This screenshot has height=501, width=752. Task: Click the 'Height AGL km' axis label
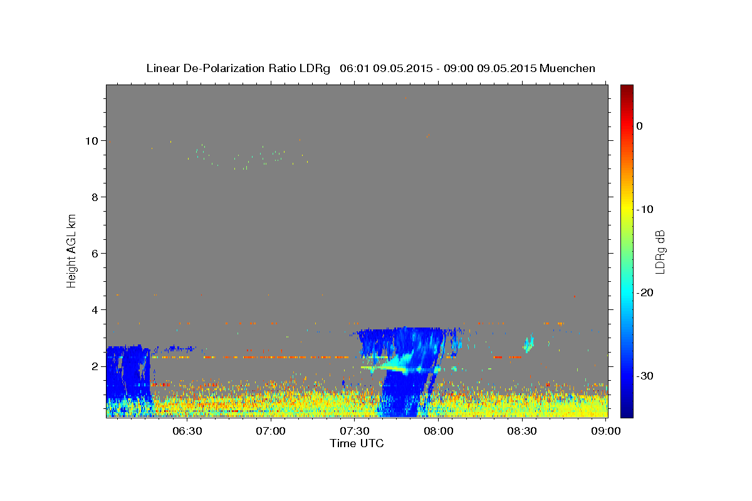(72, 250)
